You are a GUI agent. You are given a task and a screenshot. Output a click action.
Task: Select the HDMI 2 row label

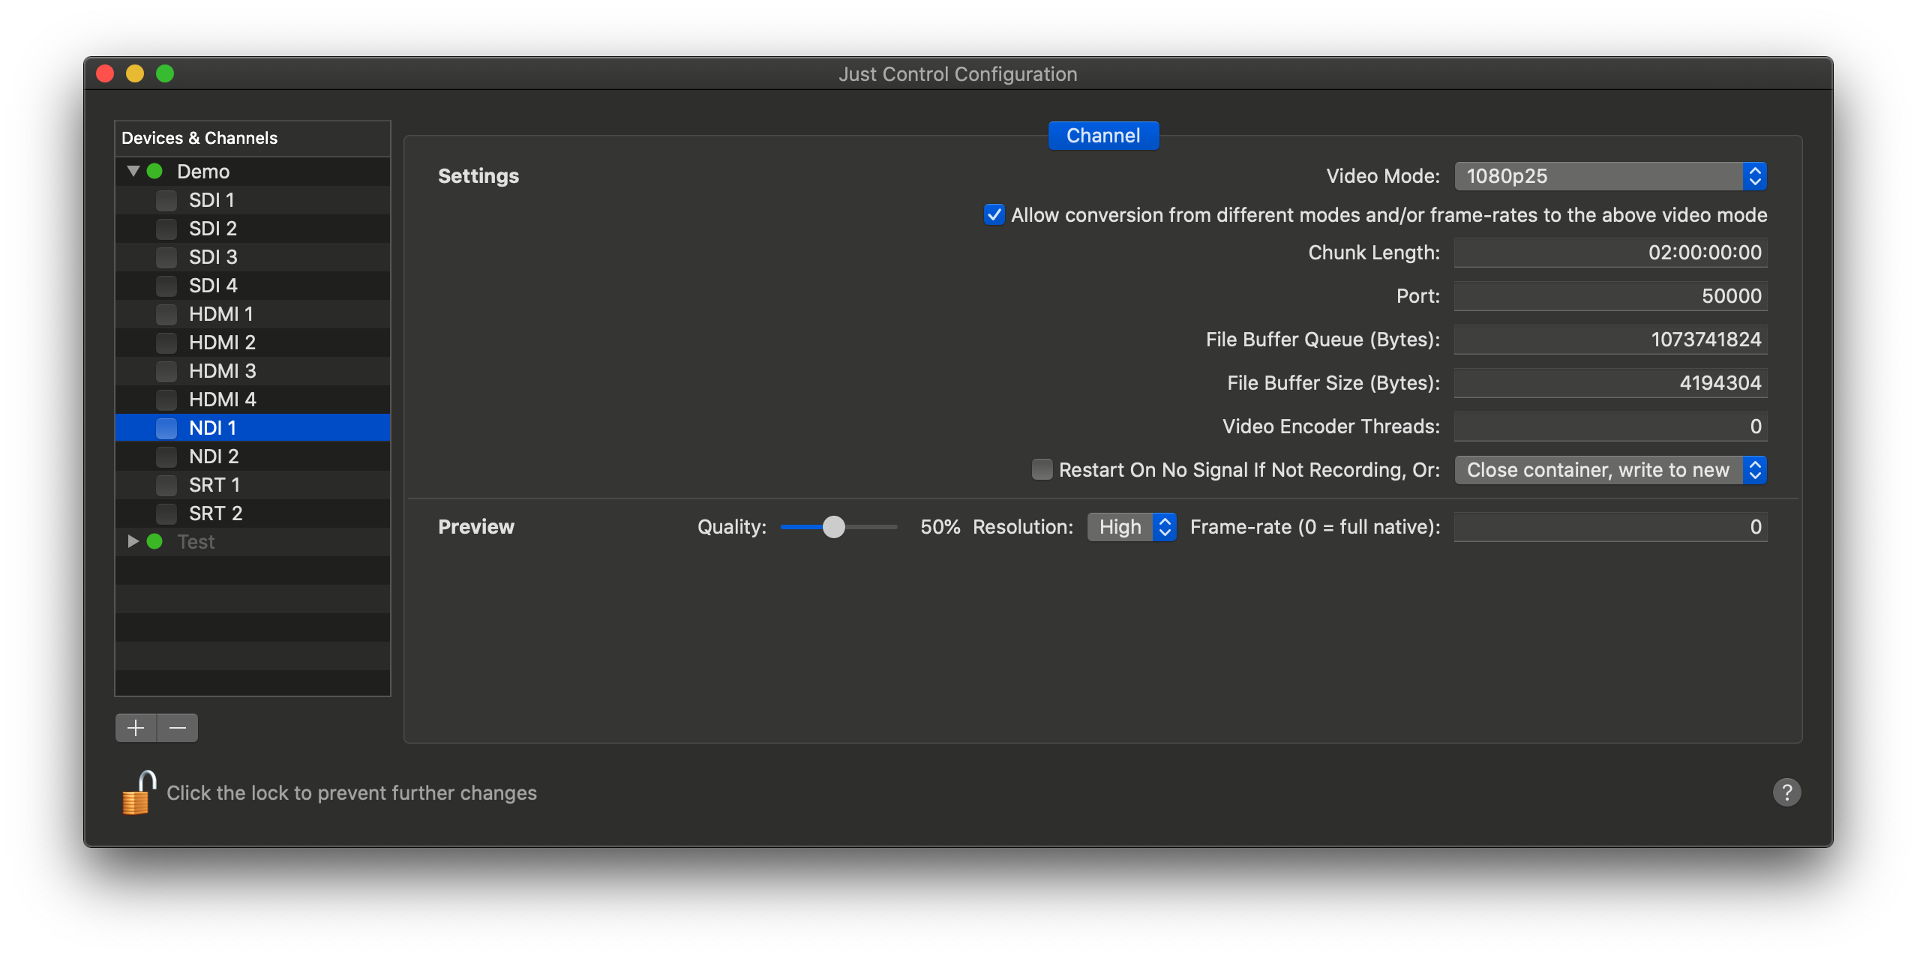[222, 343]
